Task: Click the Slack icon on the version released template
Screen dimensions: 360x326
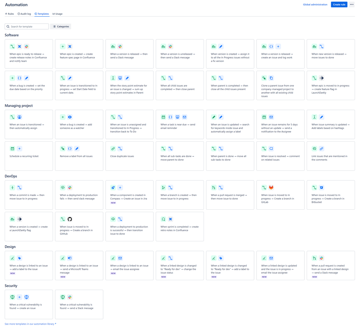Action: [120, 46]
